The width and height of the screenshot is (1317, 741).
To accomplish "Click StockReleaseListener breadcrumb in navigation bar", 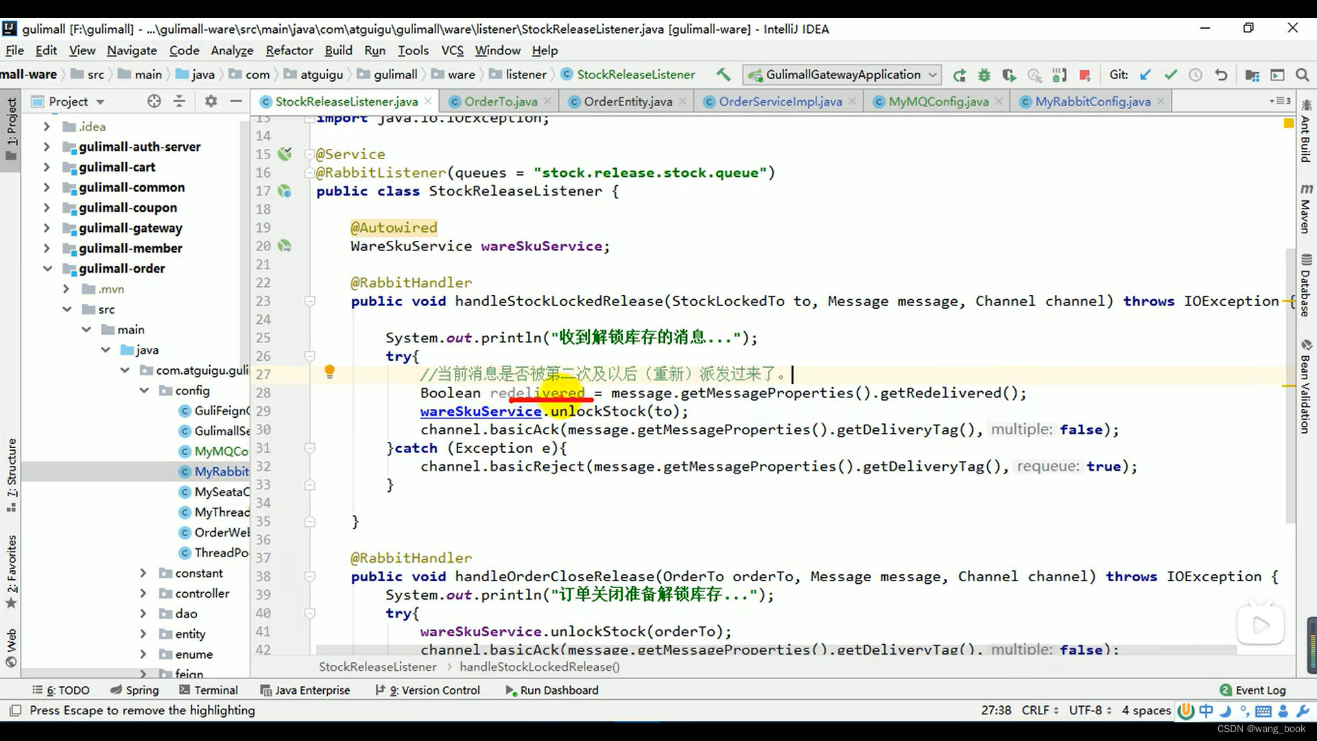I will 628,74.
